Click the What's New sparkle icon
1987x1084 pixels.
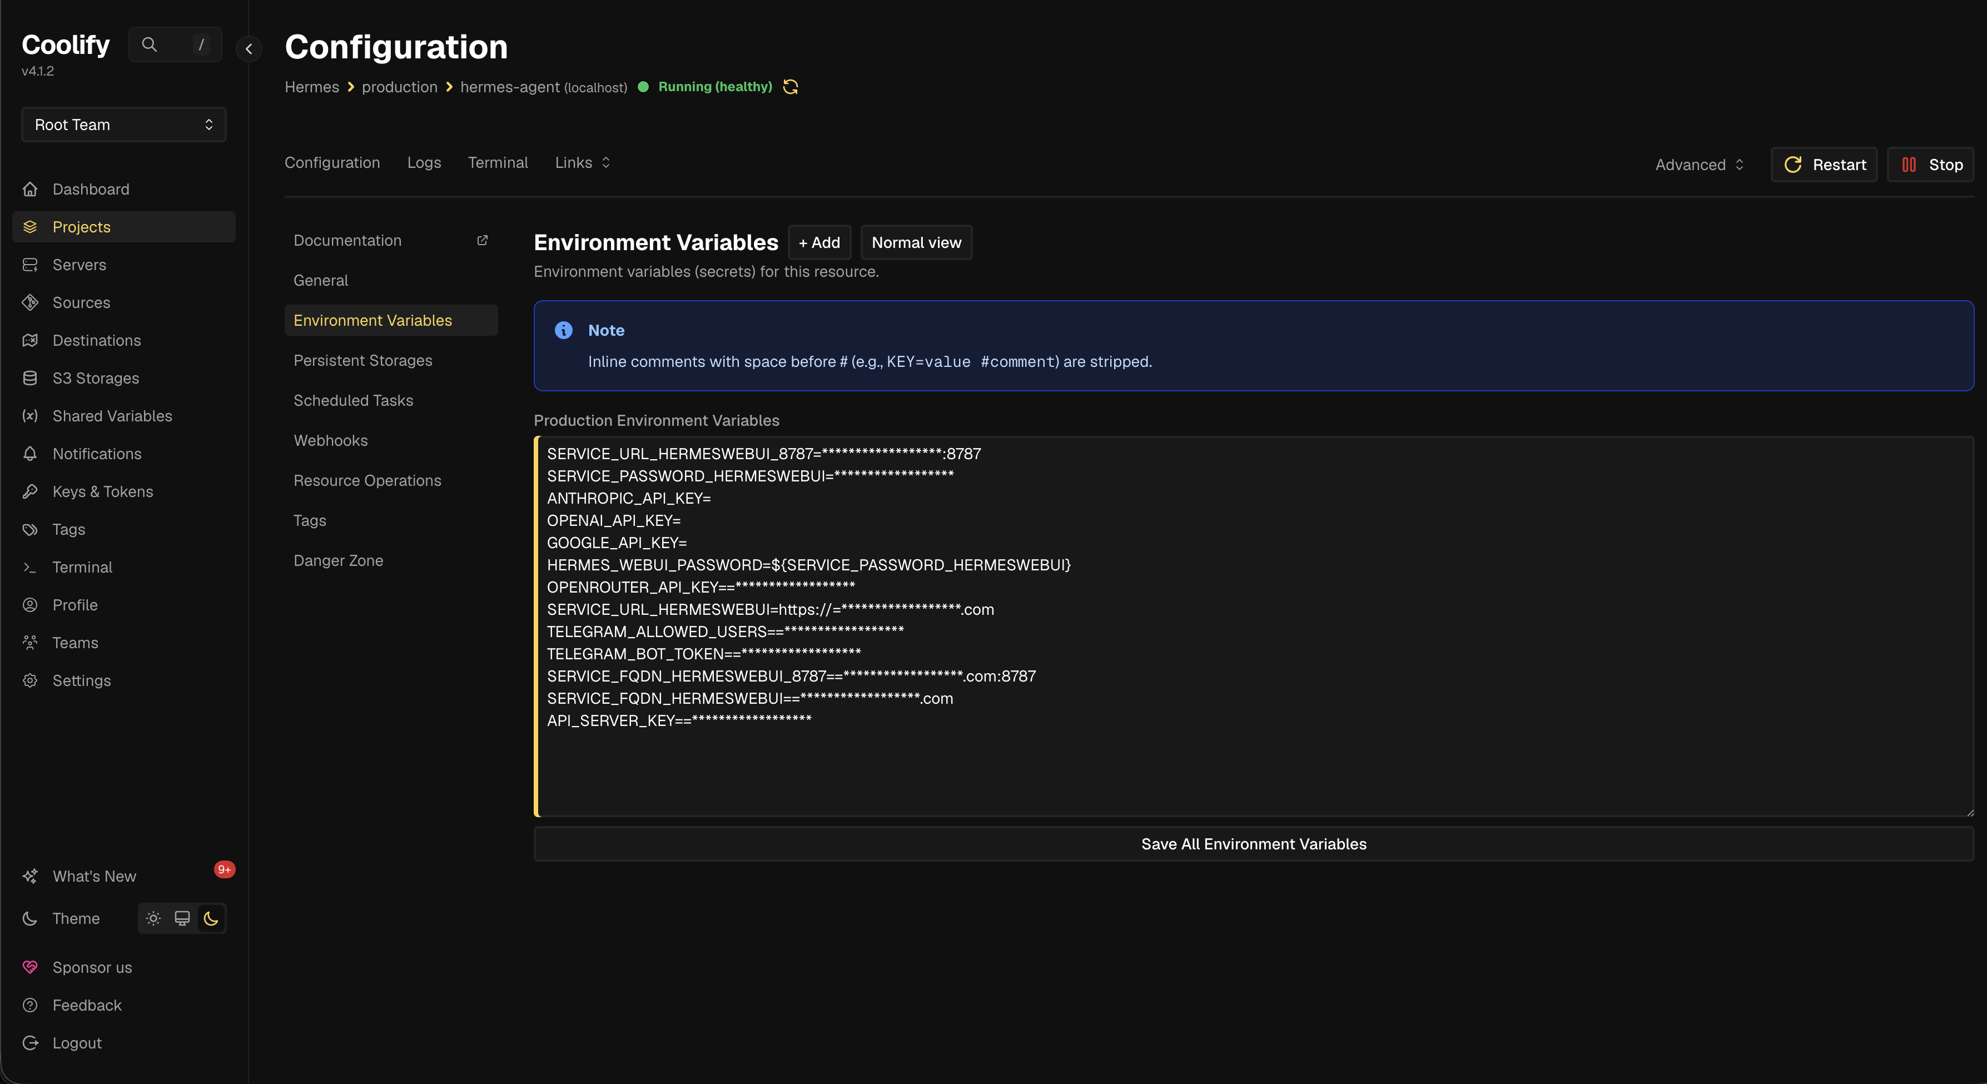[x=30, y=877]
